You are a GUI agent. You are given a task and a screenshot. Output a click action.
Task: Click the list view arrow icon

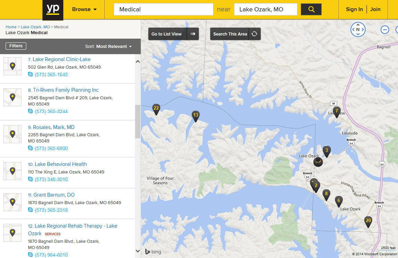point(193,34)
